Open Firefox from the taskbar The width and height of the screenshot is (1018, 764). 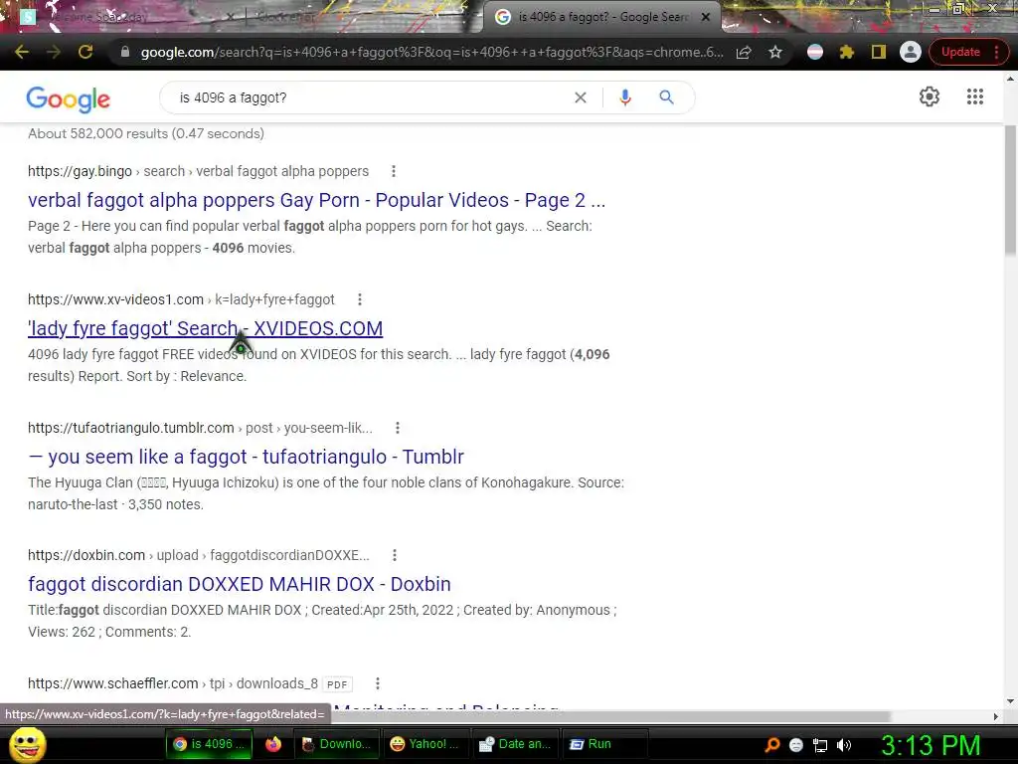[273, 744]
